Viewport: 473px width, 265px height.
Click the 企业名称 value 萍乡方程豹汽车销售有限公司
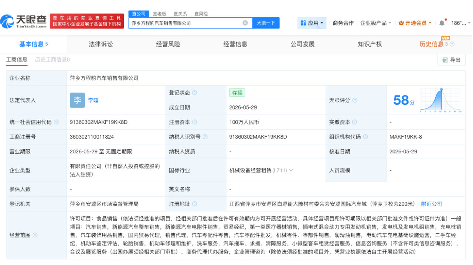(x=104, y=78)
